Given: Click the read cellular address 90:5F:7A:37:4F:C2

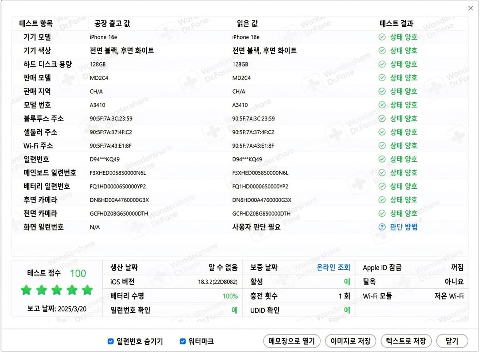Looking at the screenshot, I should pyautogui.click(x=253, y=132).
